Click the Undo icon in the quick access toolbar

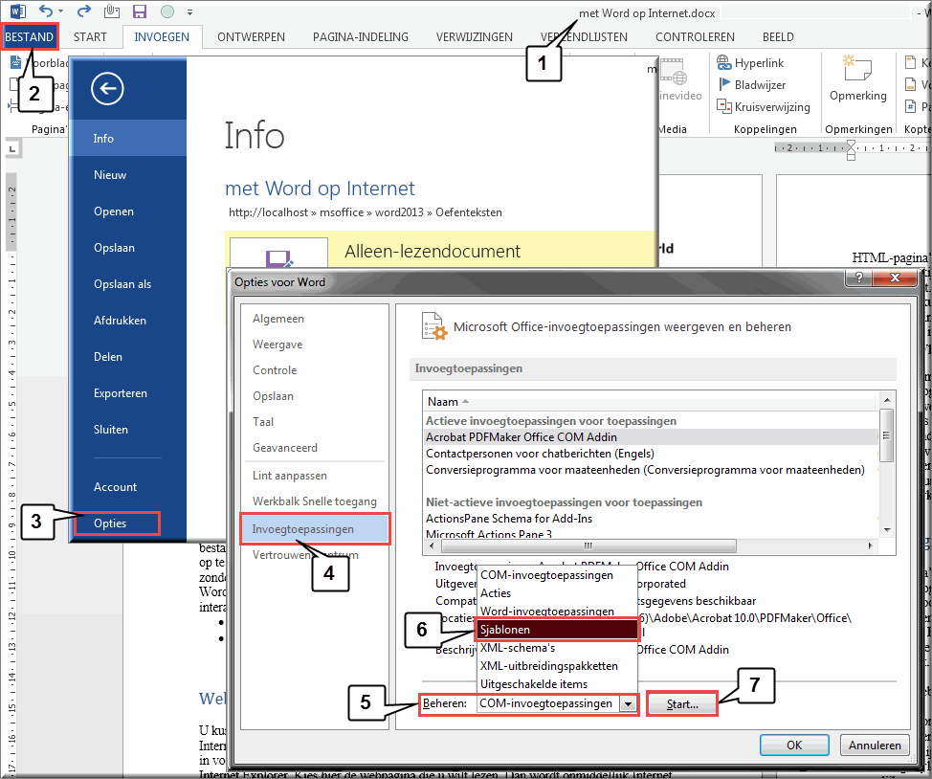pos(46,11)
